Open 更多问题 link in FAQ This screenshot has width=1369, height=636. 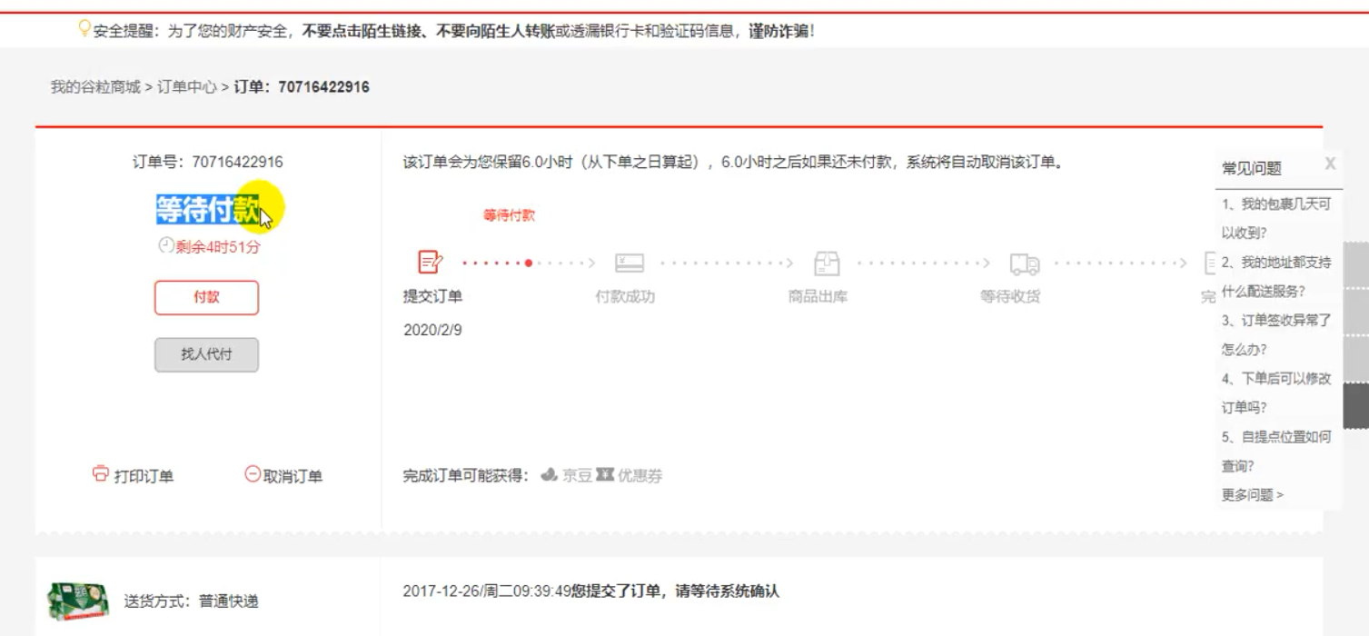(x=1252, y=495)
